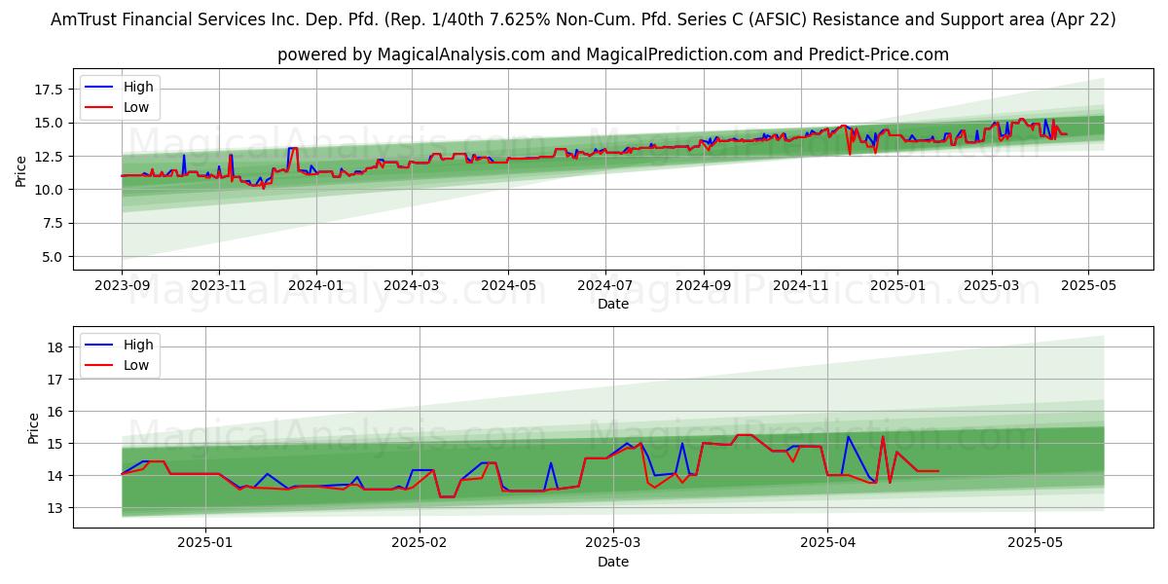Click the 'Price' y-axis label of top chart
The height and width of the screenshot is (584, 1168).
pos(21,170)
